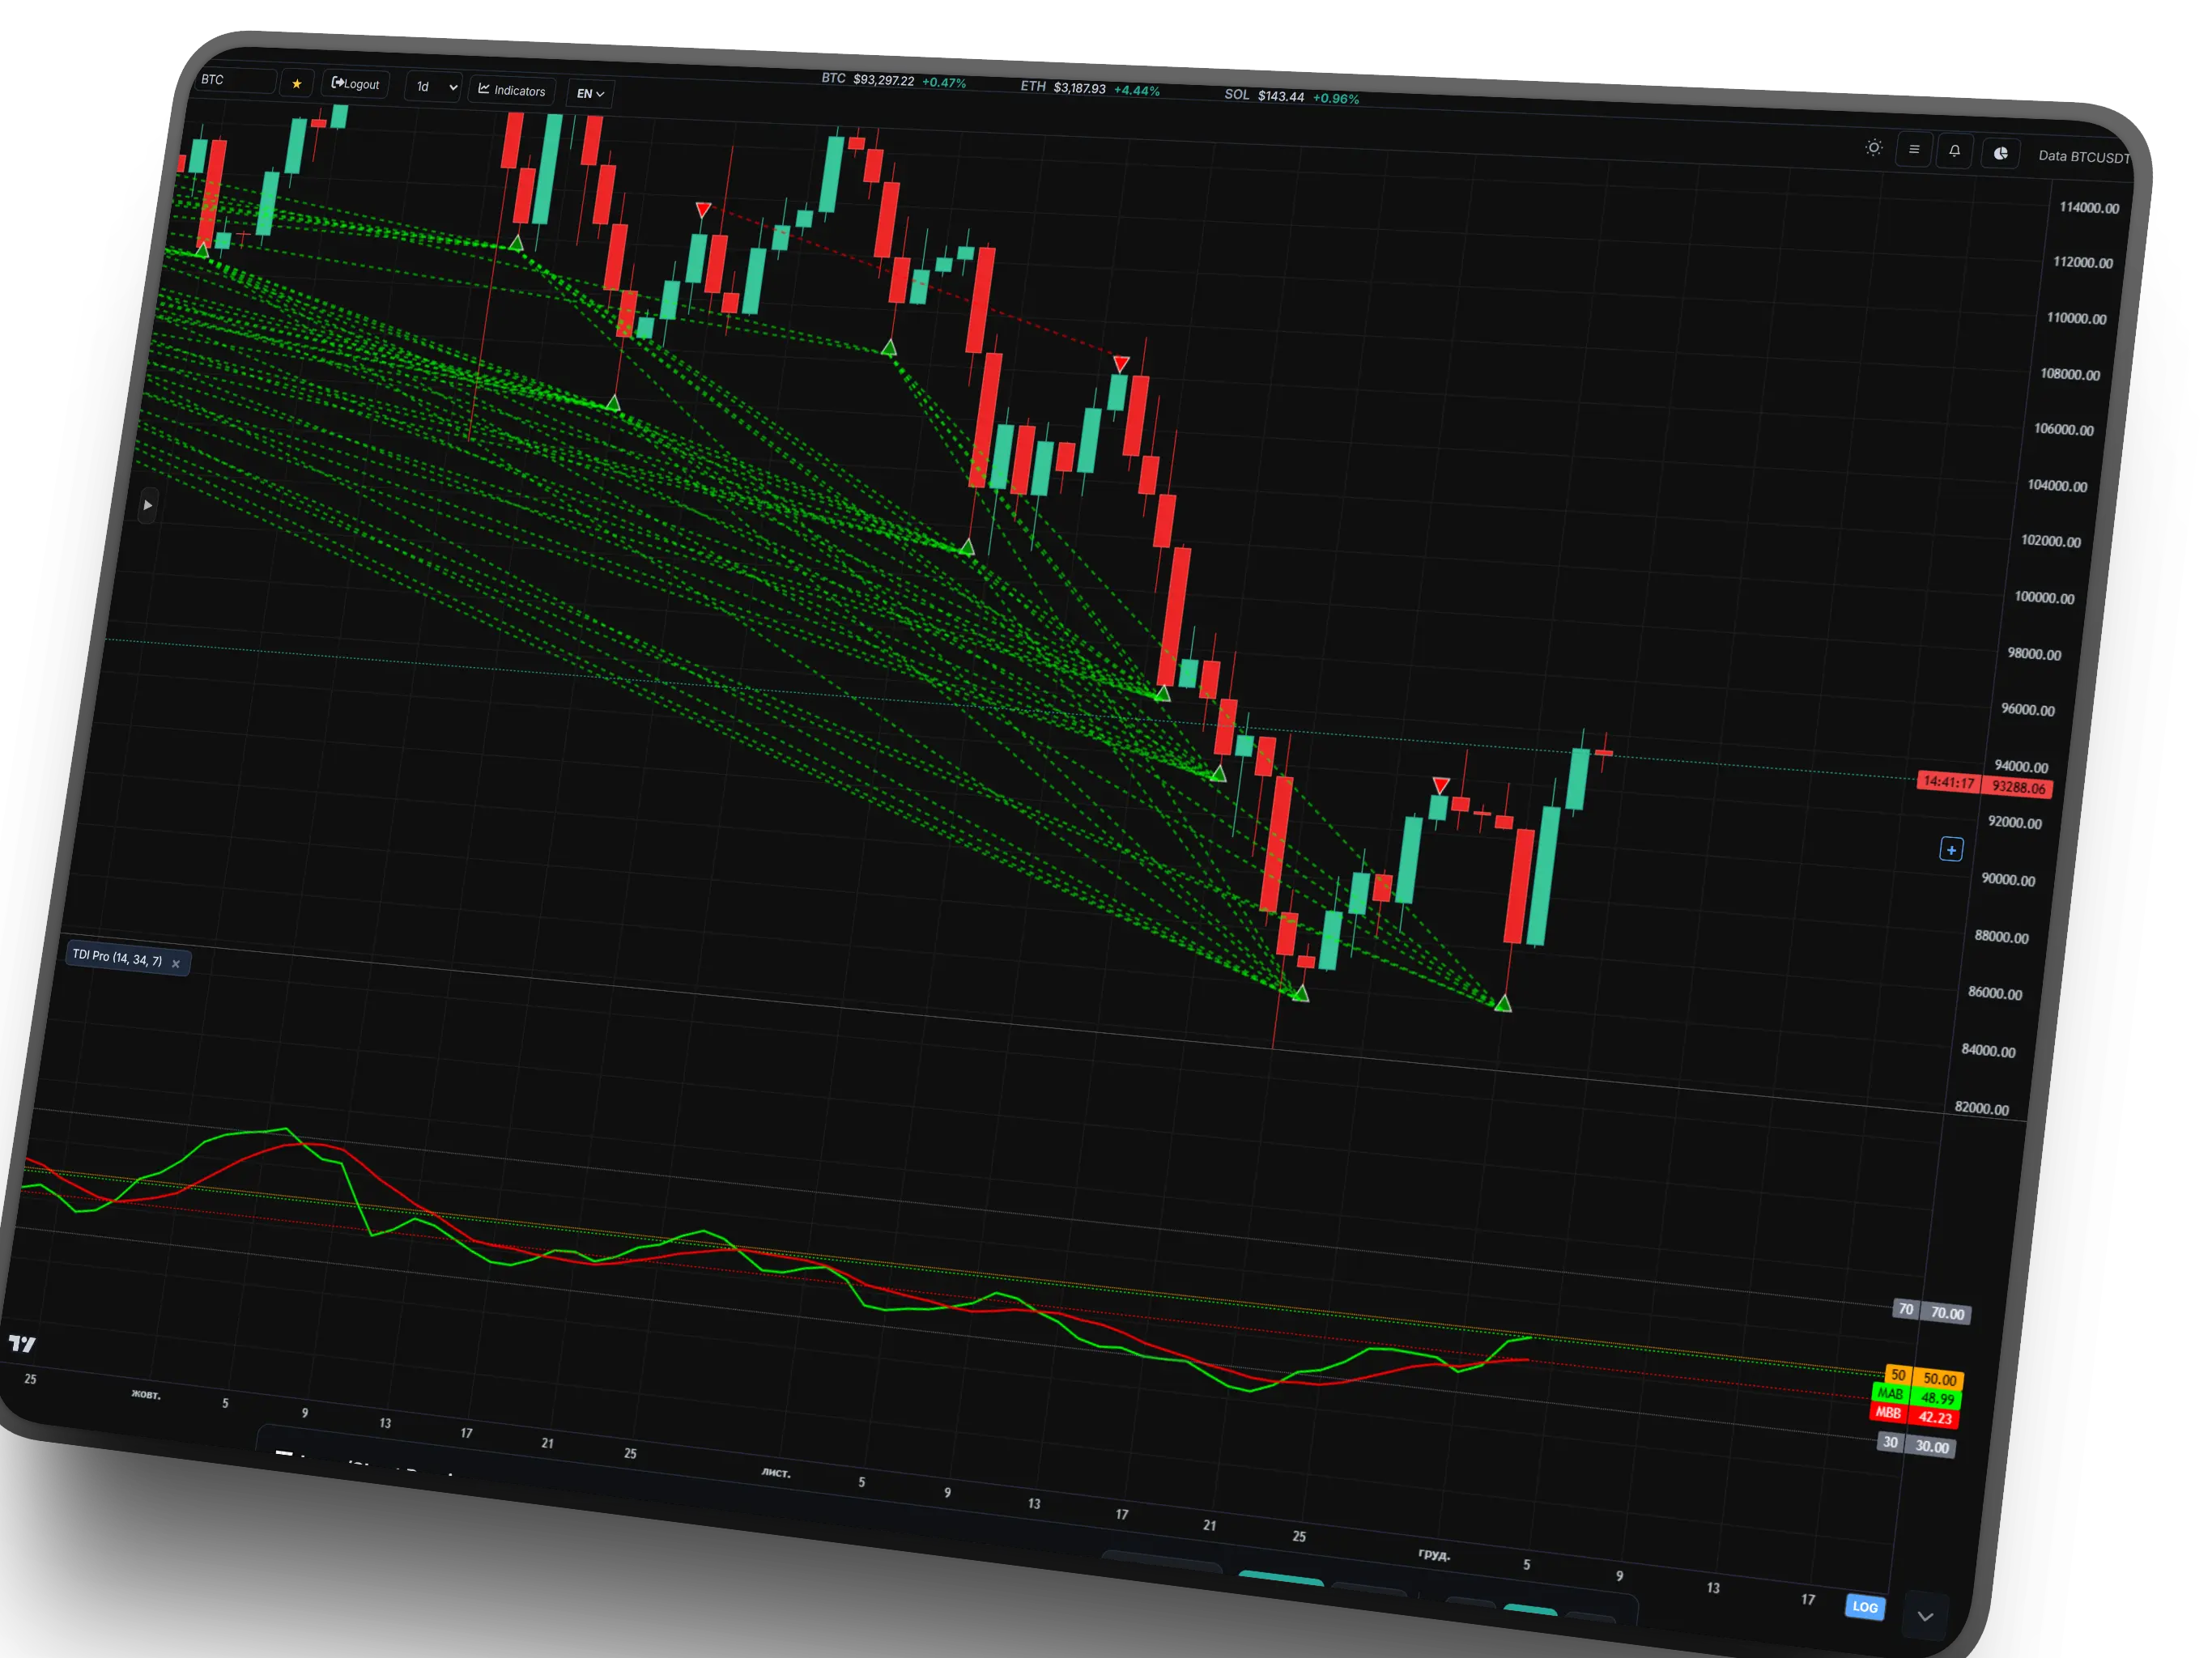2212x1658 pixels.
Task: Click the favorite star icon
Action: pyautogui.click(x=297, y=84)
